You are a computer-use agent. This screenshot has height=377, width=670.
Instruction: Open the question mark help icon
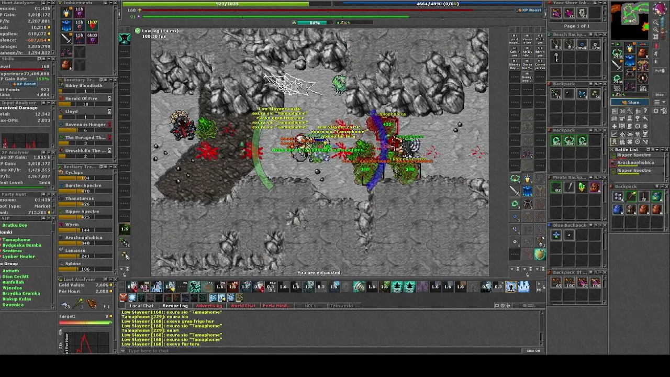645,110
